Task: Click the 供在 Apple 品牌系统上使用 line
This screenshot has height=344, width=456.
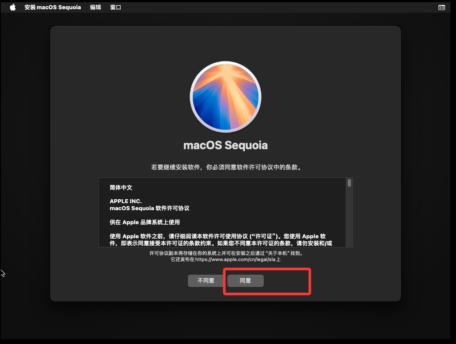Action: pyautogui.click(x=144, y=222)
